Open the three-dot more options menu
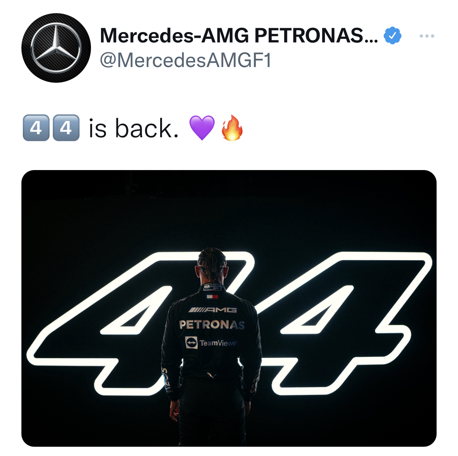The image size is (458, 456). (427, 36)
